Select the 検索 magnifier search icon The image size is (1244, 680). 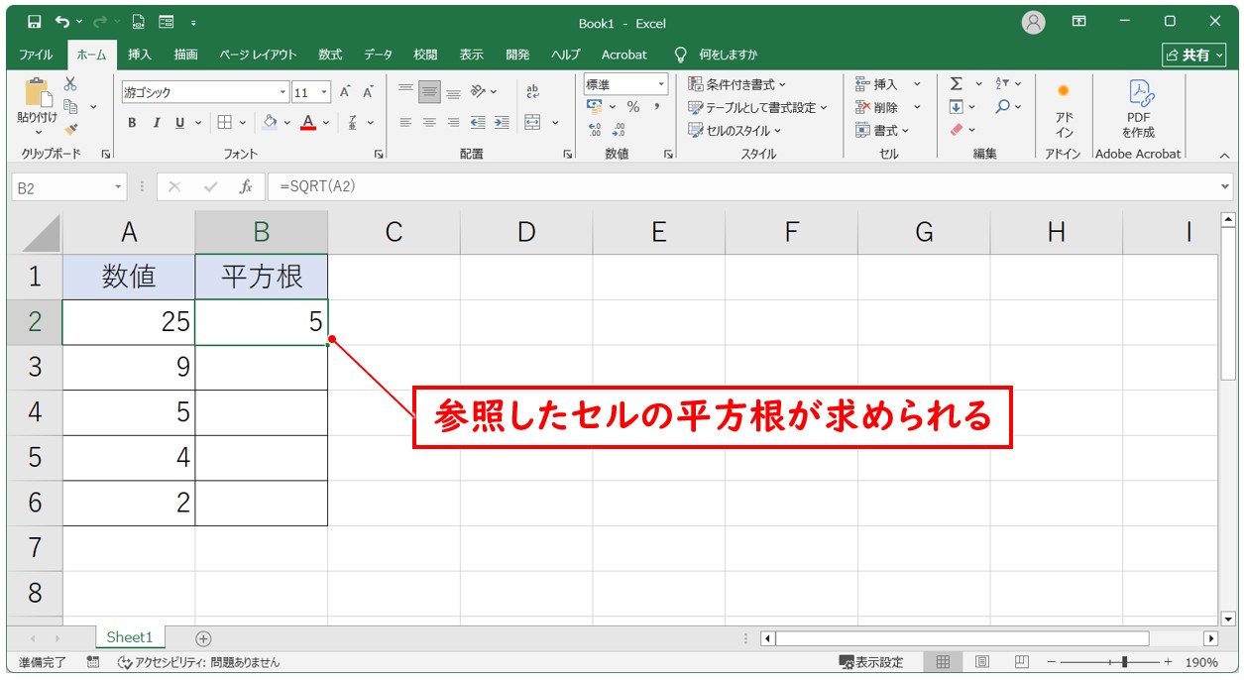(1002, 106)
